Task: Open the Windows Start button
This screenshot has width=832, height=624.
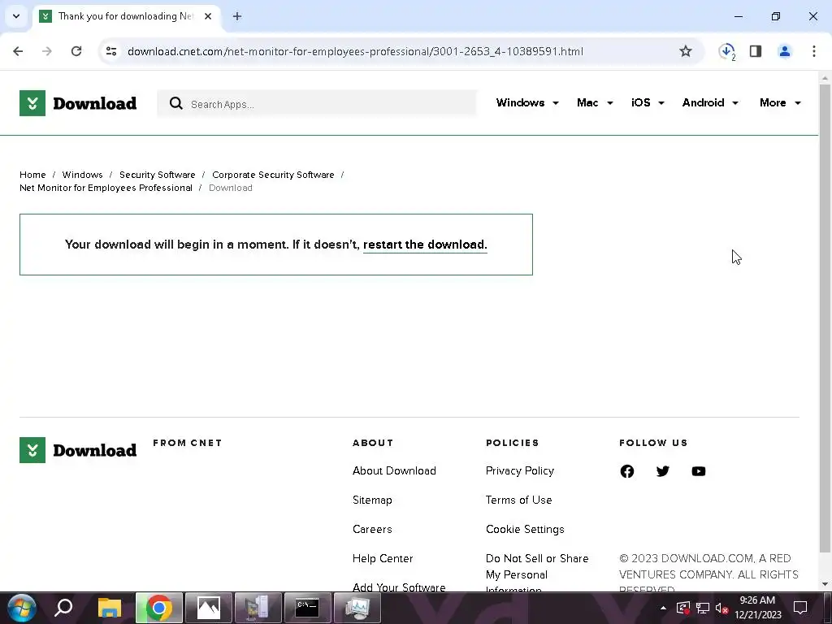Action: [x=21, y=608]
